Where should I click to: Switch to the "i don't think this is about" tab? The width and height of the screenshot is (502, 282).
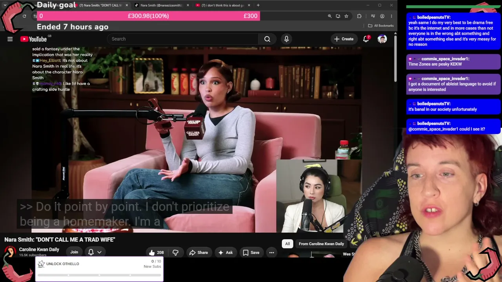click(223, 5)
